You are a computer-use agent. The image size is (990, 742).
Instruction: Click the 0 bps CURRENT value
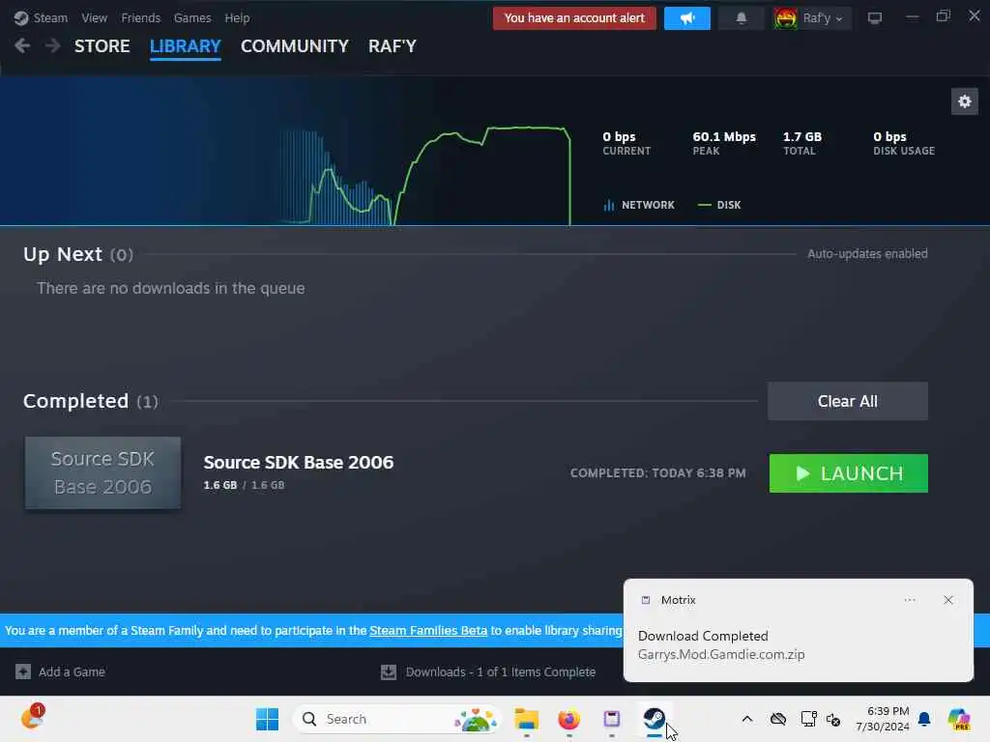point(619,137)
